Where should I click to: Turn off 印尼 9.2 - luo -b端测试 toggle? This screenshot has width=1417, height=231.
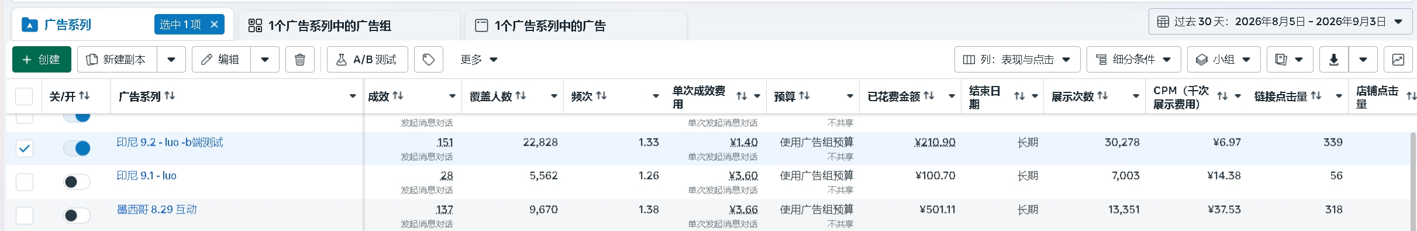(77, 148)
